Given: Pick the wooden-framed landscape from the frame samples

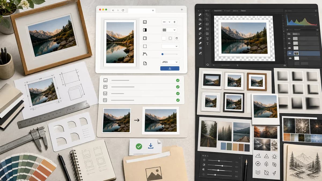Looking at the screenshot, I should 257,82.
